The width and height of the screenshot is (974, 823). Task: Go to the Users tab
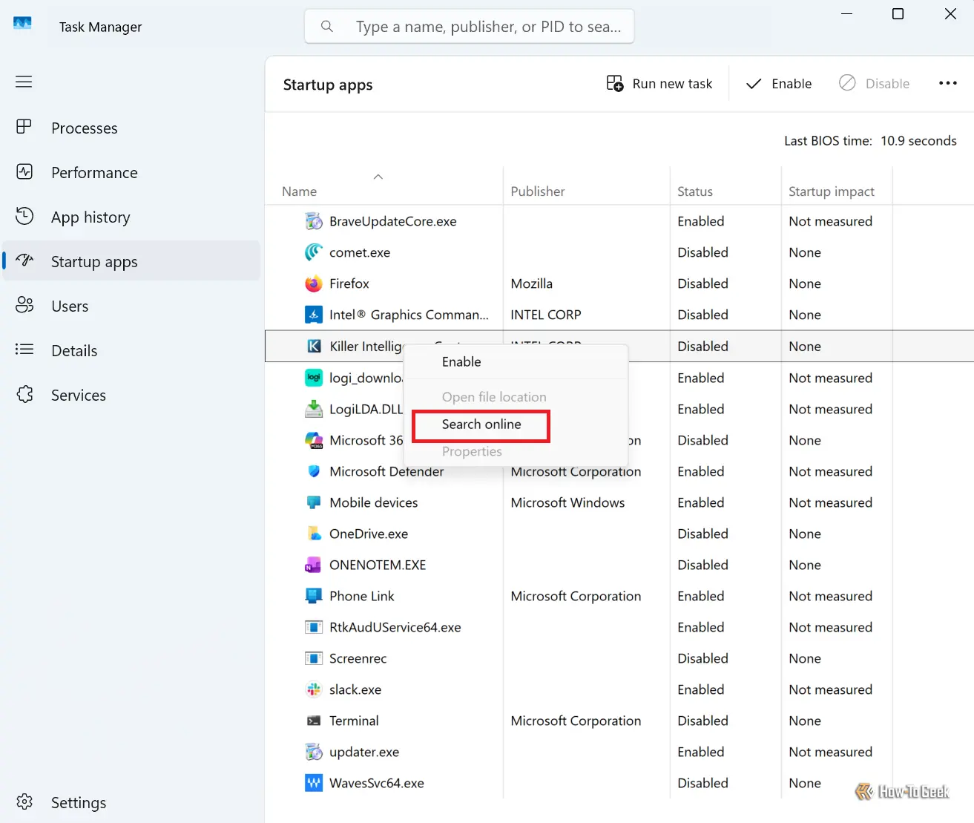coord(132,306)
